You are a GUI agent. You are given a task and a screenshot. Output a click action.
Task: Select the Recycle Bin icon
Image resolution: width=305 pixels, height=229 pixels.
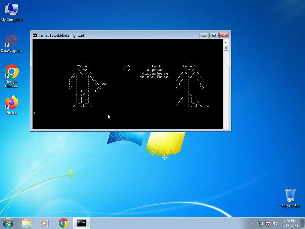pos(290,198)
